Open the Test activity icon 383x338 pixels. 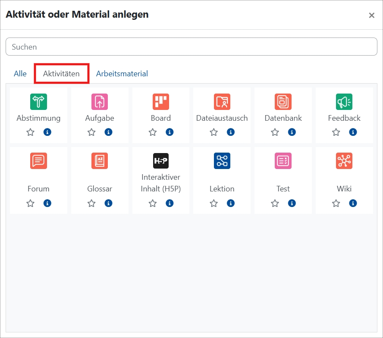click(283, 161)
